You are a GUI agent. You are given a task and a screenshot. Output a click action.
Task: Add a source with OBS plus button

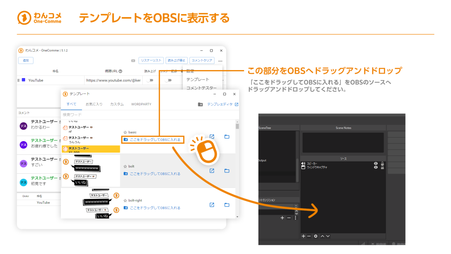[x=303, y=236]
